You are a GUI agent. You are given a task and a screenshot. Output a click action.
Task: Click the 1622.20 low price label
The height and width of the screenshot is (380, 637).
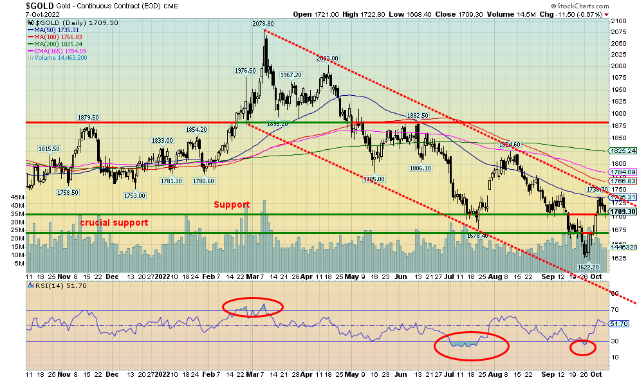(588, 267)
